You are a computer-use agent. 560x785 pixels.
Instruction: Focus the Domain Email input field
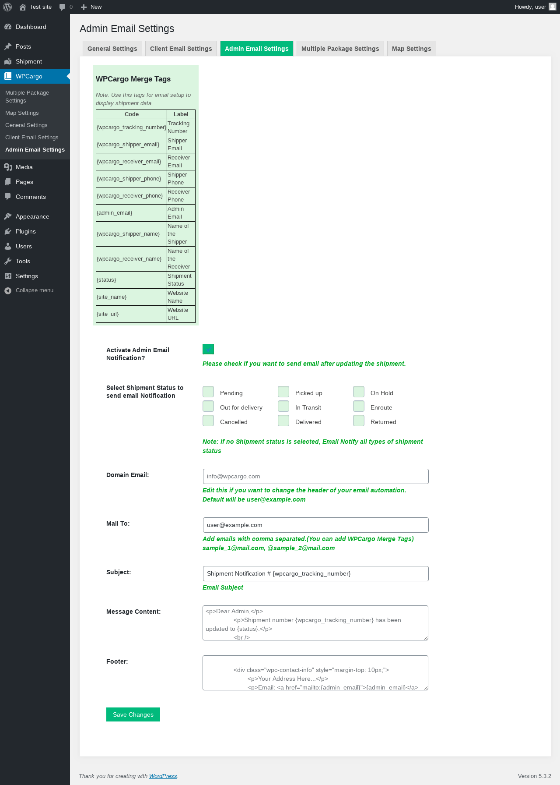315,477
